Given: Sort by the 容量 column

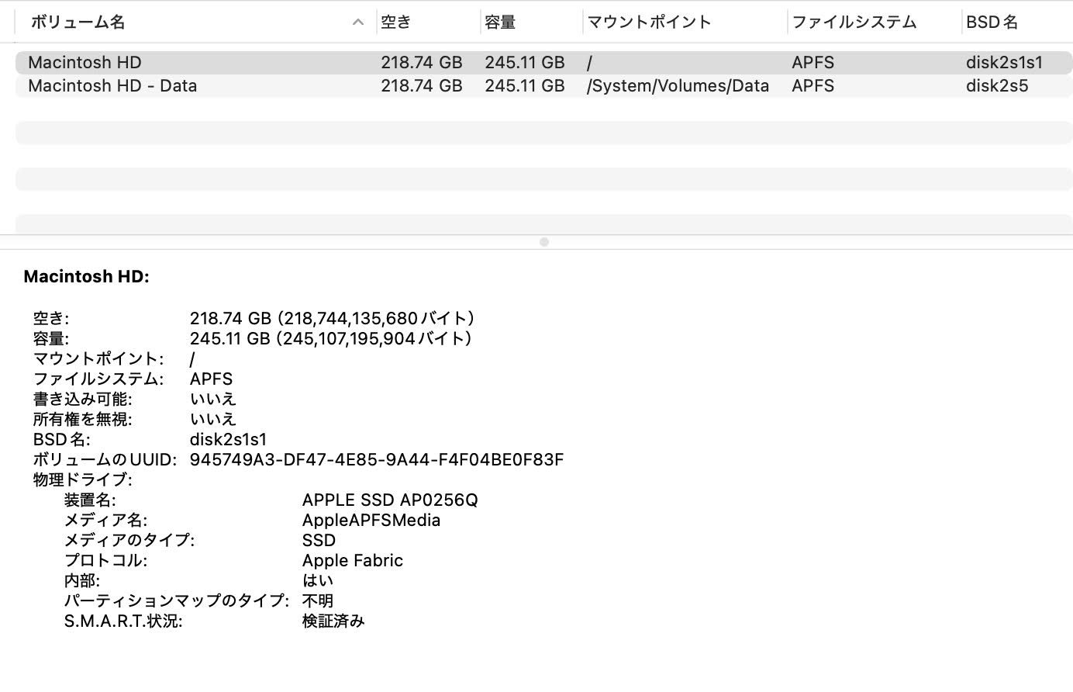Looking at the screenshot, I should point(500,22).
